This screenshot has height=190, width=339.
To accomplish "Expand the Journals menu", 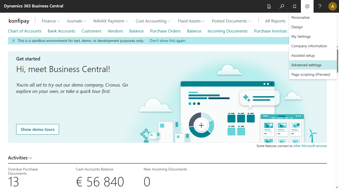I will click(77, 21).
